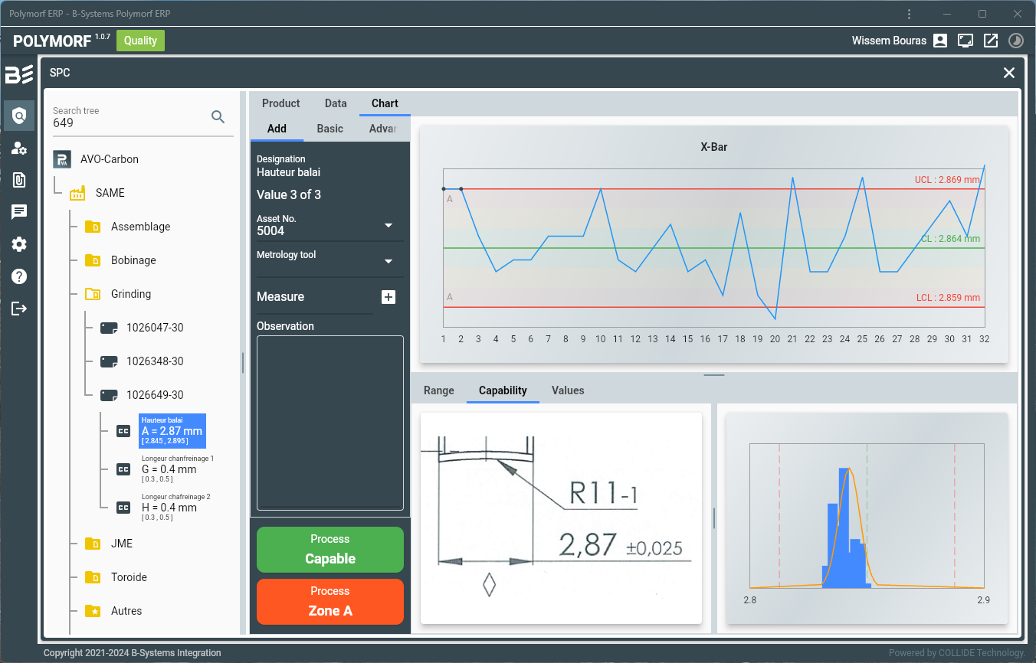The image size is (1036, 663).
Task: Select the Values tab
Action: 568,390
